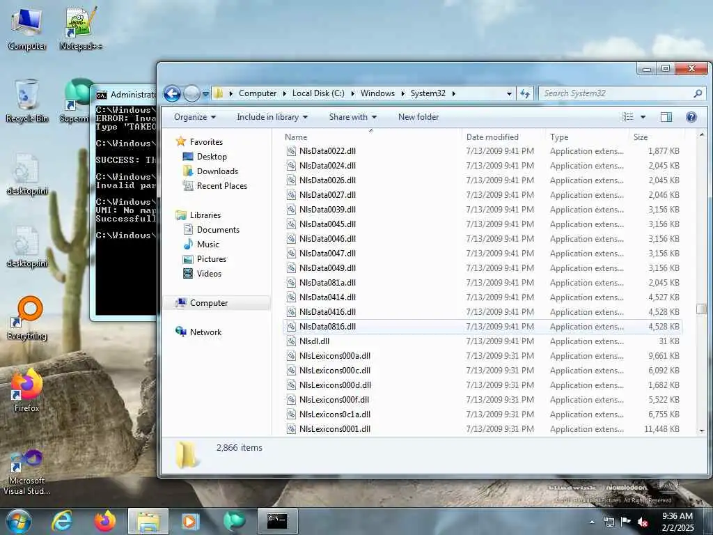713x535 pixels.
Task: Expand the arrow after System32 breadcrumb
Action: (x=453, y=94)
